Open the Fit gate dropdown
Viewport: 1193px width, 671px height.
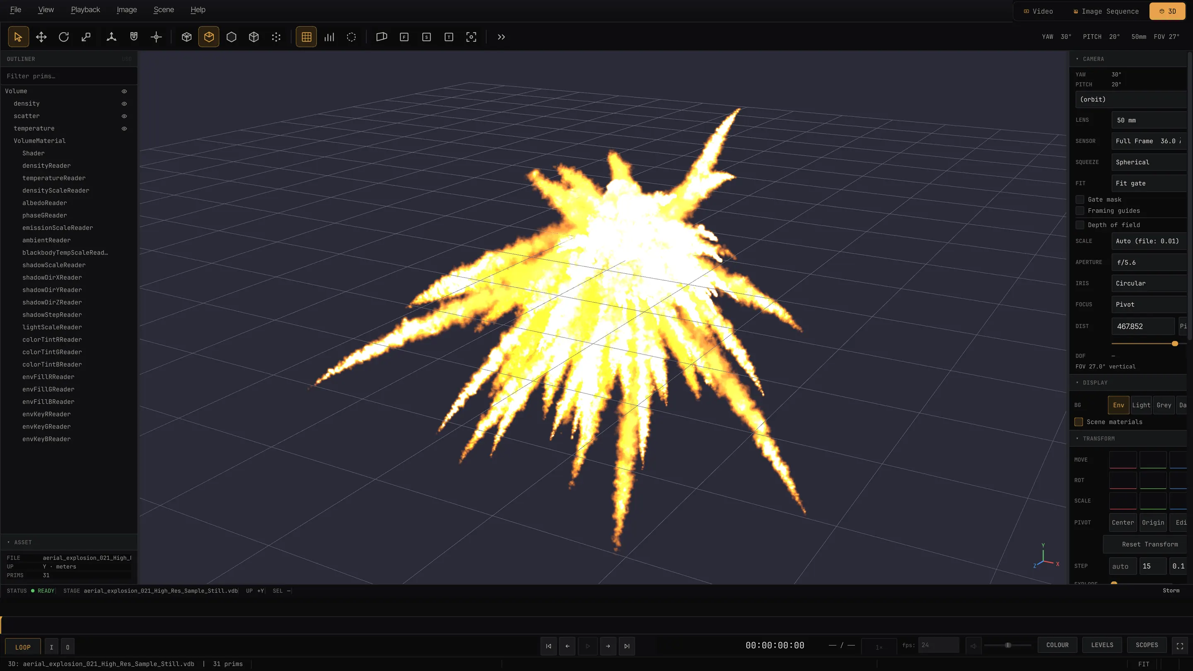pyautogui.click(x=1150, y=183)
